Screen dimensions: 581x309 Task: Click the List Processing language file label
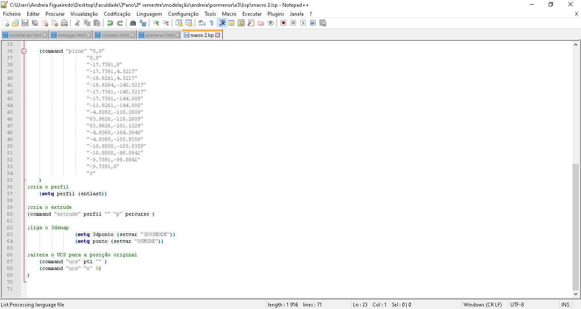tap(33, 305)
